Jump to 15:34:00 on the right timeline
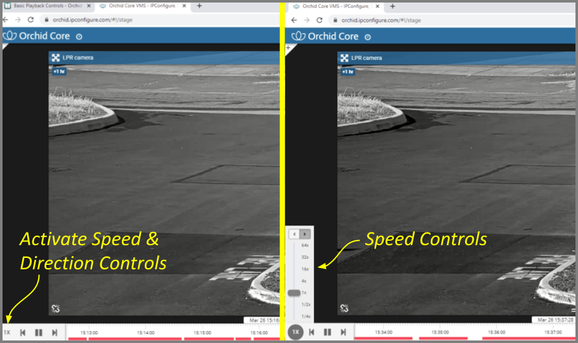578x343 pixels. pyautogui.click(x=384, y=332)
